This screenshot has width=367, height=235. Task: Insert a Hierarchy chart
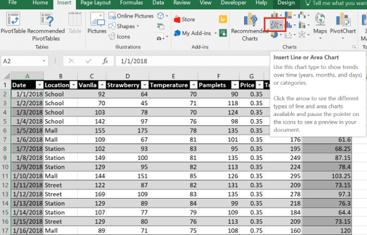point(291,15)
